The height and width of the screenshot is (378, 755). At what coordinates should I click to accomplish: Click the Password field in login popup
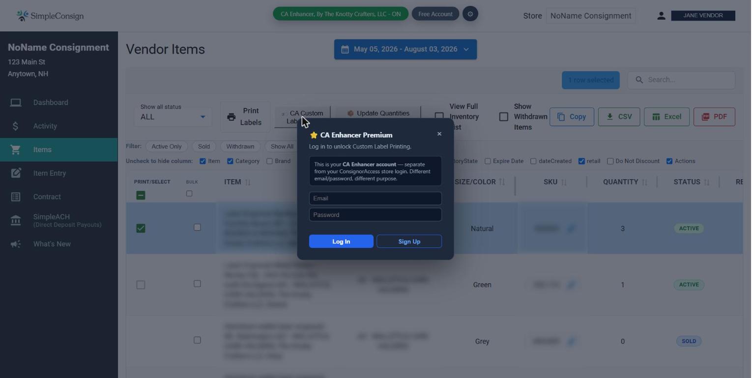(375, 215)
